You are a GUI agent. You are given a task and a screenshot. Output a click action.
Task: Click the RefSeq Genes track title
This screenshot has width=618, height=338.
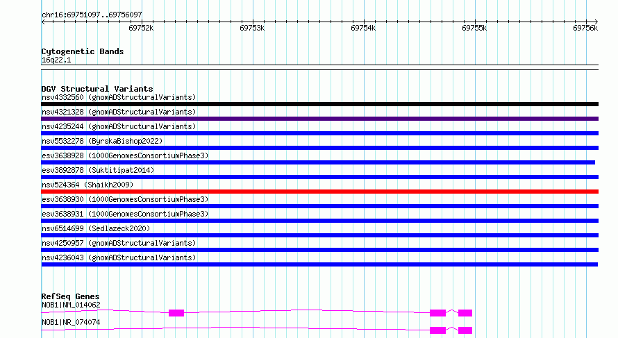point(70,296)
